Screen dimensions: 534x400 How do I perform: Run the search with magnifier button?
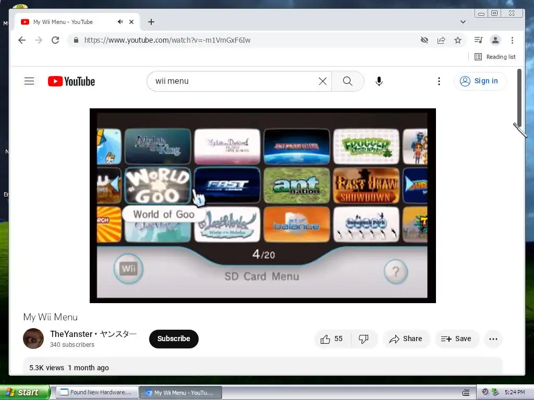348,81
